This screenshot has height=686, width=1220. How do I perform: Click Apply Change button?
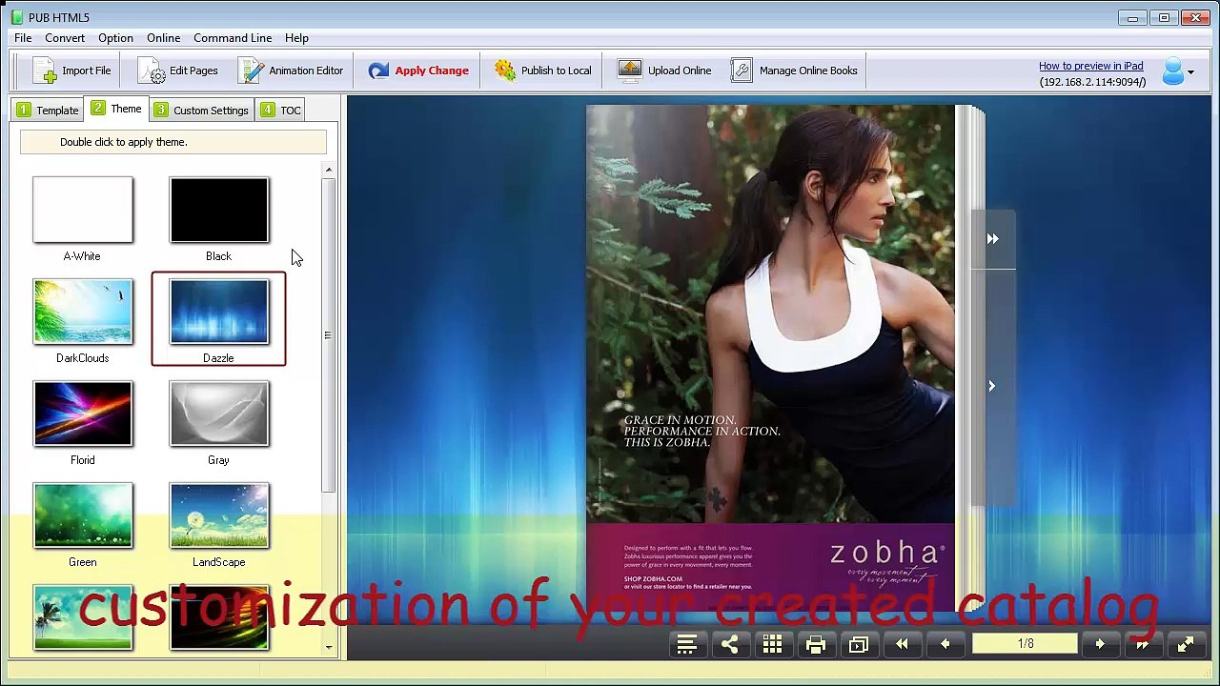point(418,71)
